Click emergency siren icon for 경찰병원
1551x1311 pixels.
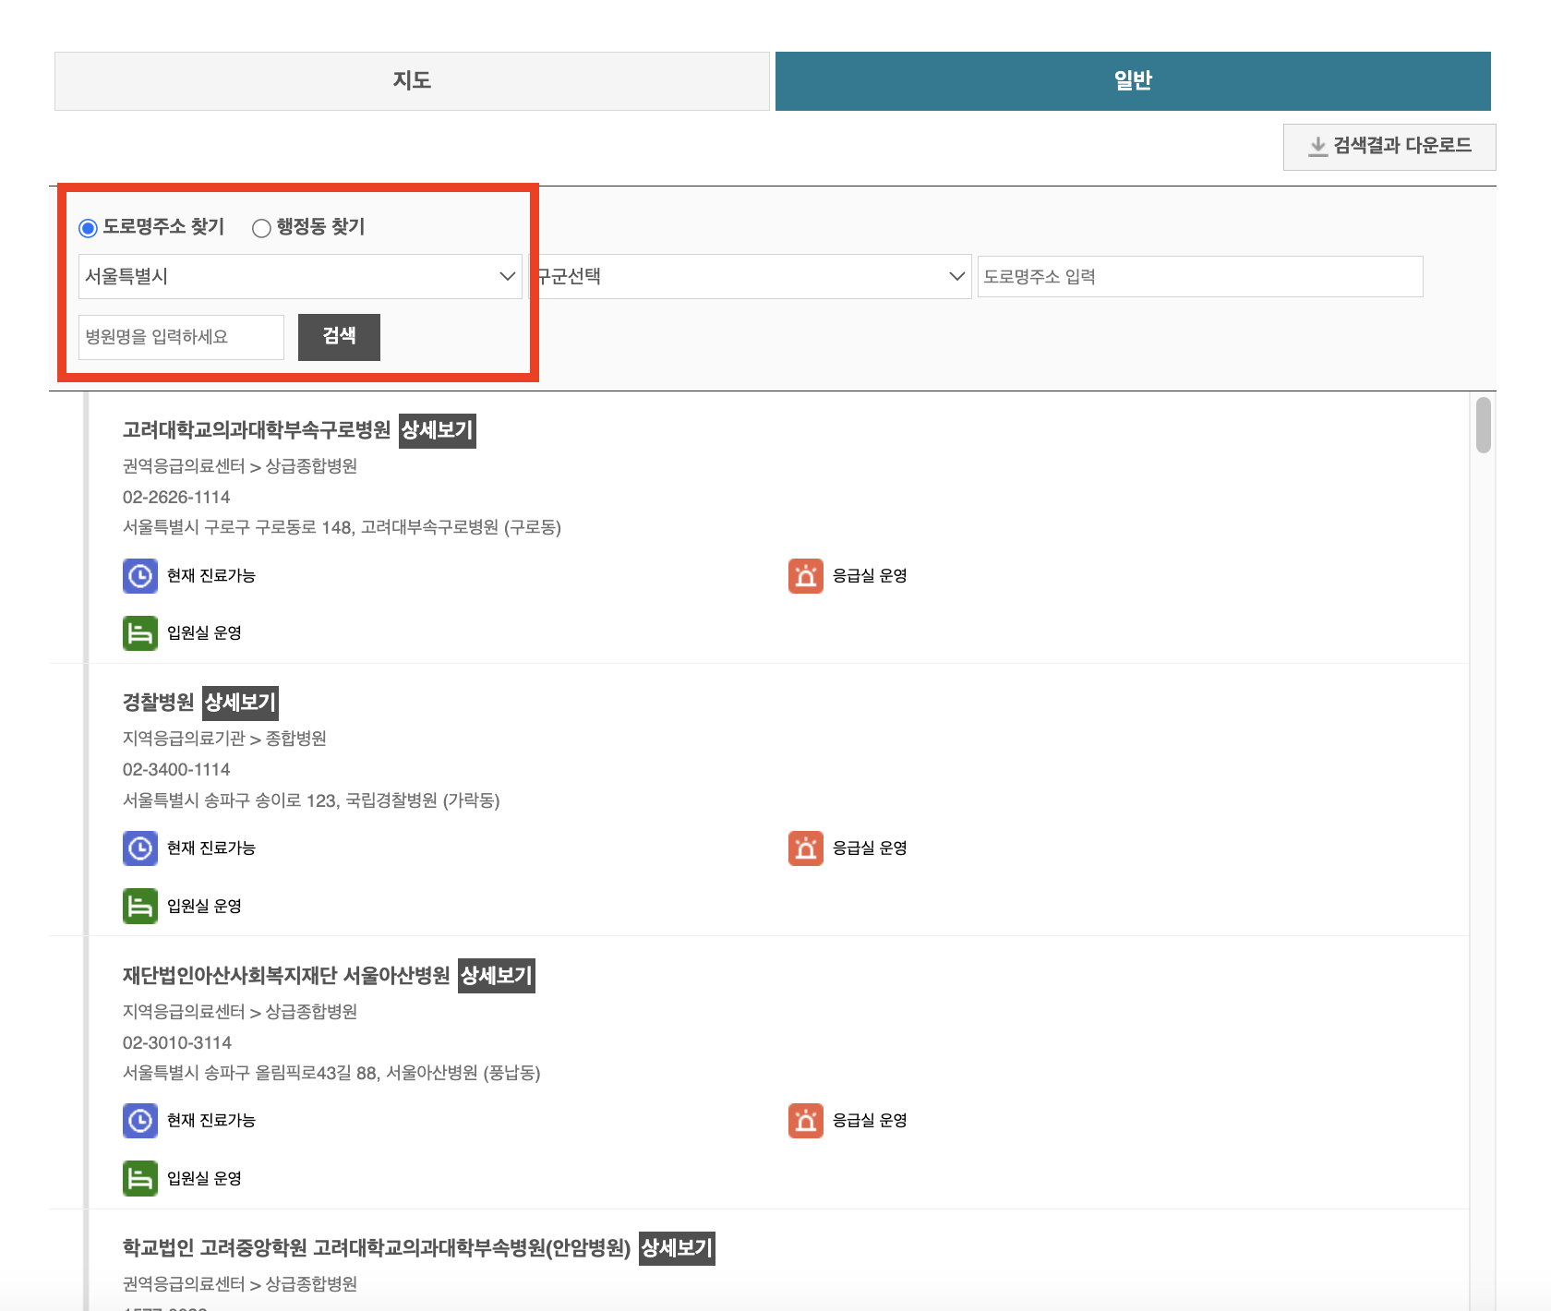[x=806, y=848]
